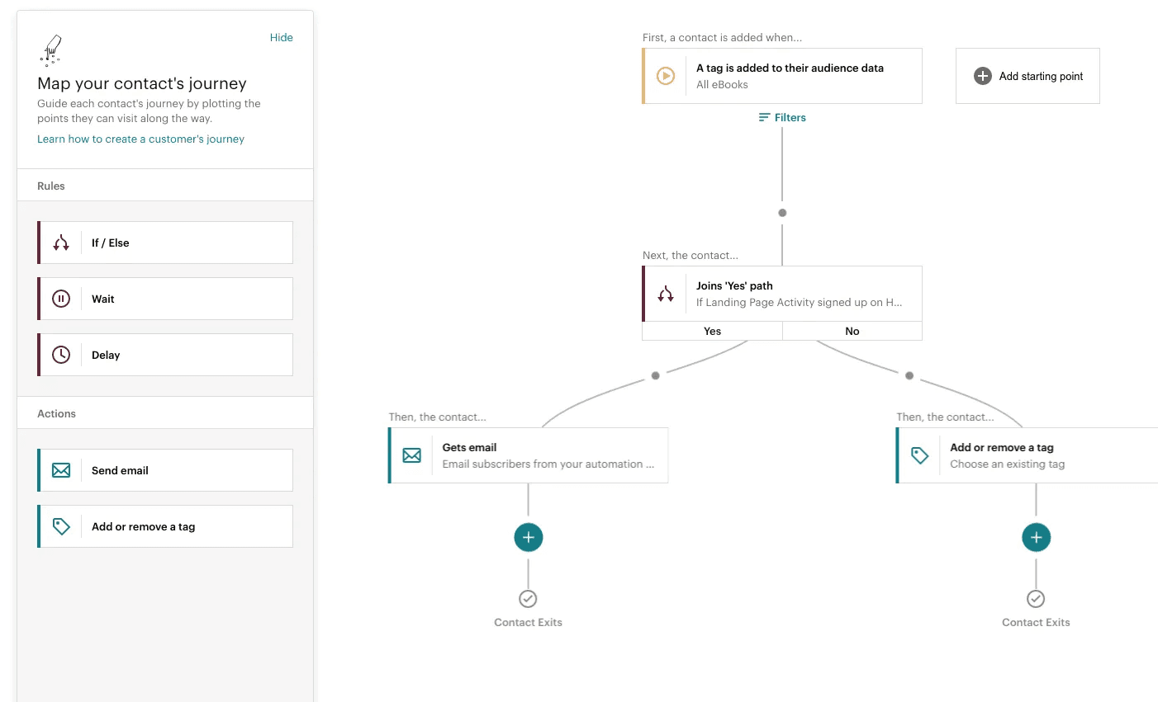Click envelope icon on Gets email step
The image size is (1158, 702).
click(x=412, y=455)
